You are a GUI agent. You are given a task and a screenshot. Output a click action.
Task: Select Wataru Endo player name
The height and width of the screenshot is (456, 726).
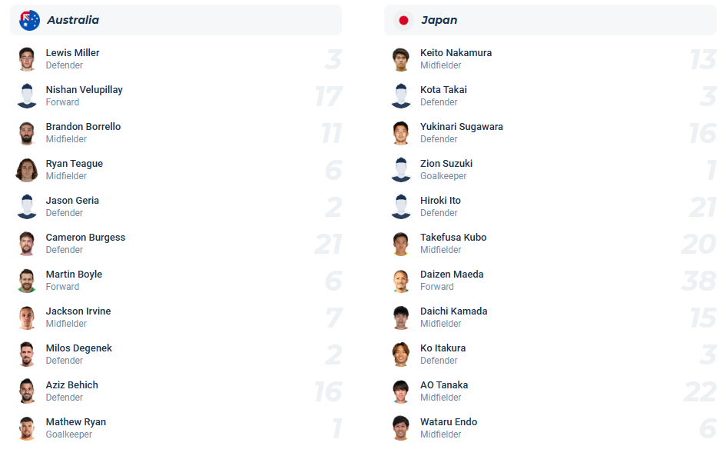click(x=449, y=422)
